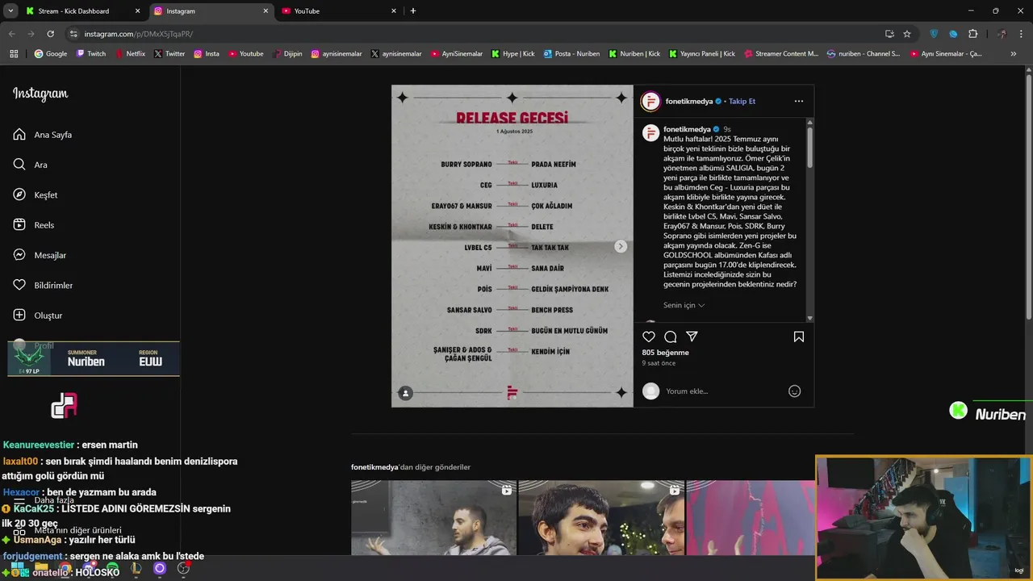Open Hype | Kick bookmark
Screen dimensions: 1033x581
(513, 54)
